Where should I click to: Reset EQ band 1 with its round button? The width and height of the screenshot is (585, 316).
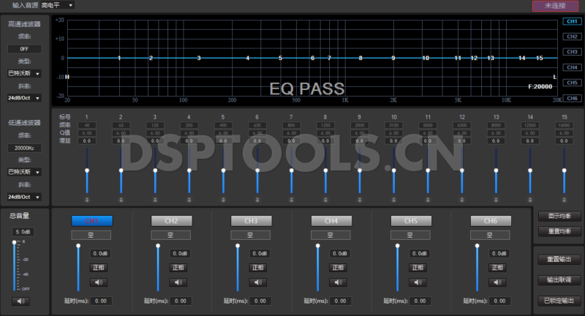pyautogui.click(x=86, y=199)
